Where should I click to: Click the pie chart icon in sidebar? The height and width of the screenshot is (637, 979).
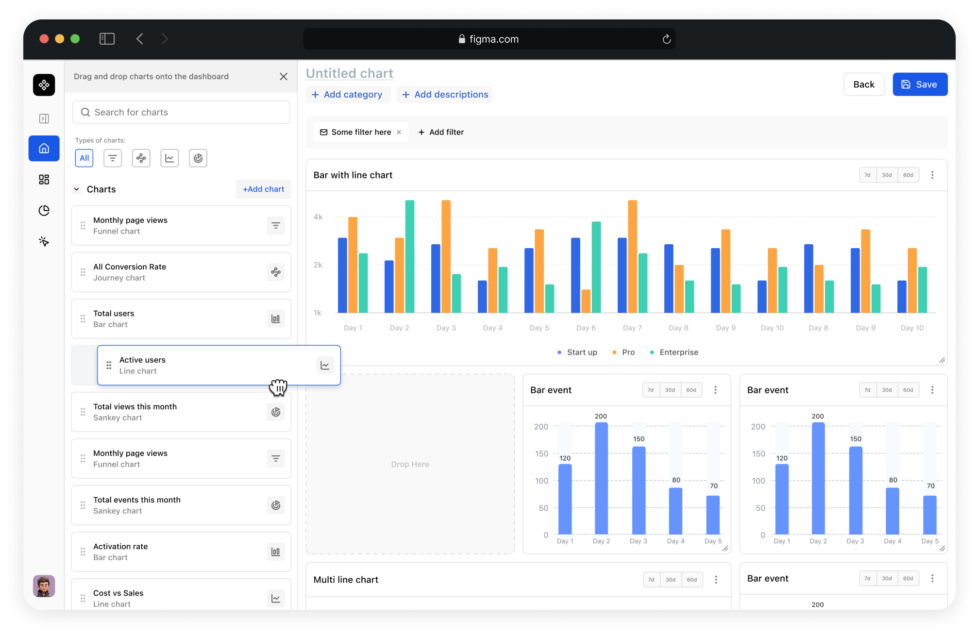point(44,210)
